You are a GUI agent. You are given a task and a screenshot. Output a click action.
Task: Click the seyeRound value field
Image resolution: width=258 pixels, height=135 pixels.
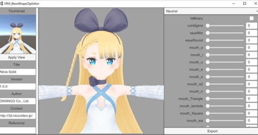coord(252,40)
